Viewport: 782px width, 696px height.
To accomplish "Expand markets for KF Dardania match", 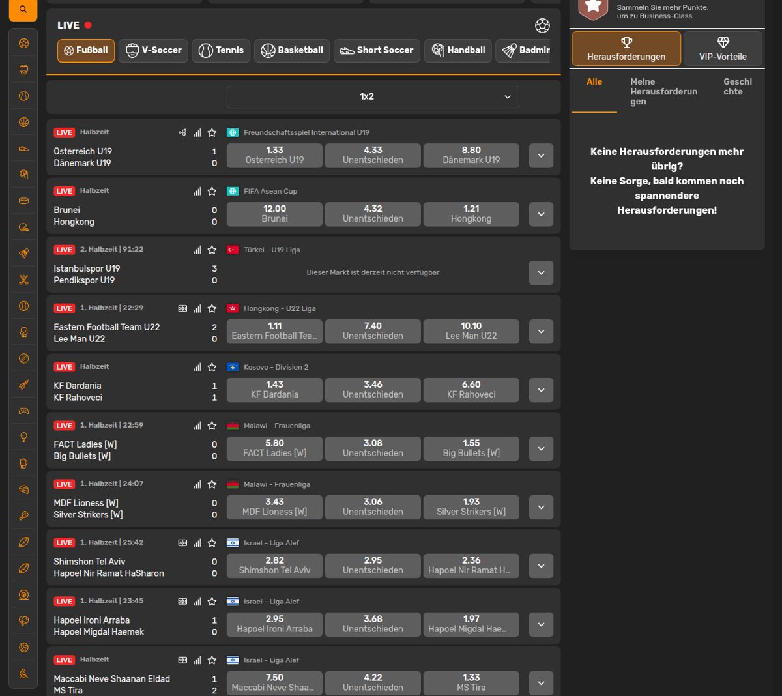I will 541,390.
